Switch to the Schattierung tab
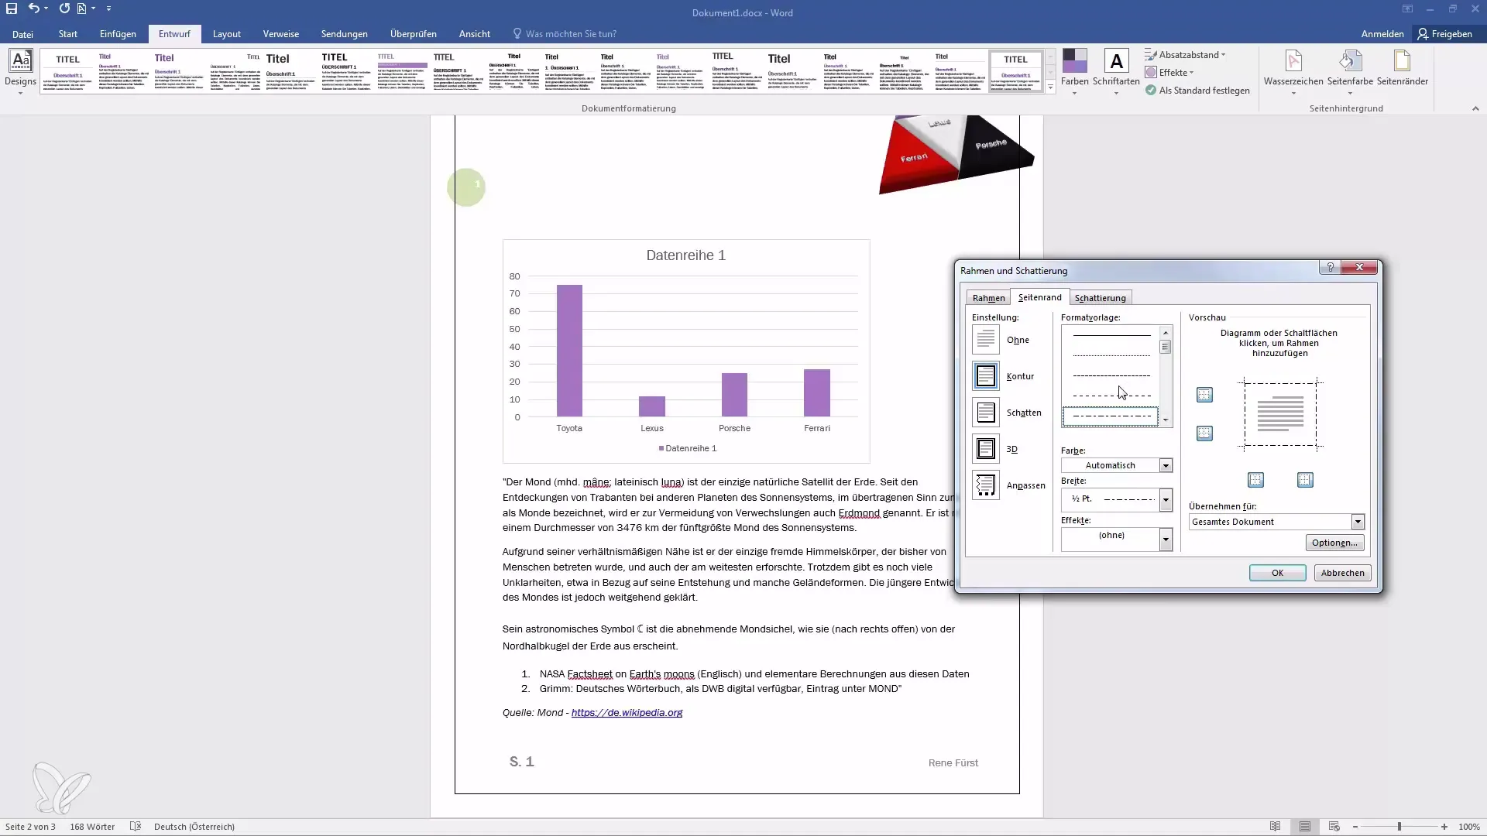The image size is (1487, 836). tap(1100, 298)
